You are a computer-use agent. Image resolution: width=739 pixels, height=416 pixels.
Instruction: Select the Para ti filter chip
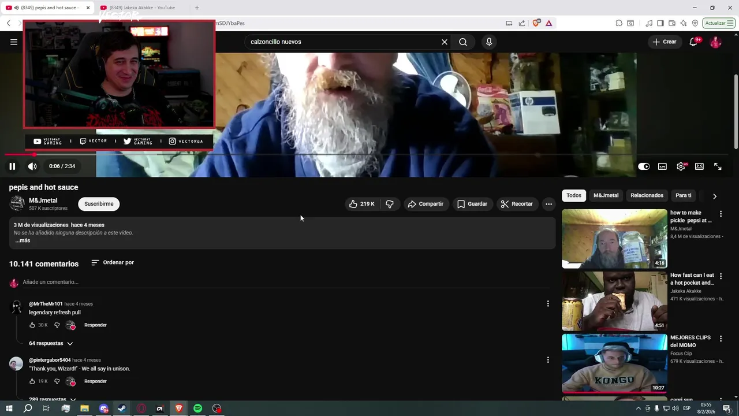(x=684, y=195)
